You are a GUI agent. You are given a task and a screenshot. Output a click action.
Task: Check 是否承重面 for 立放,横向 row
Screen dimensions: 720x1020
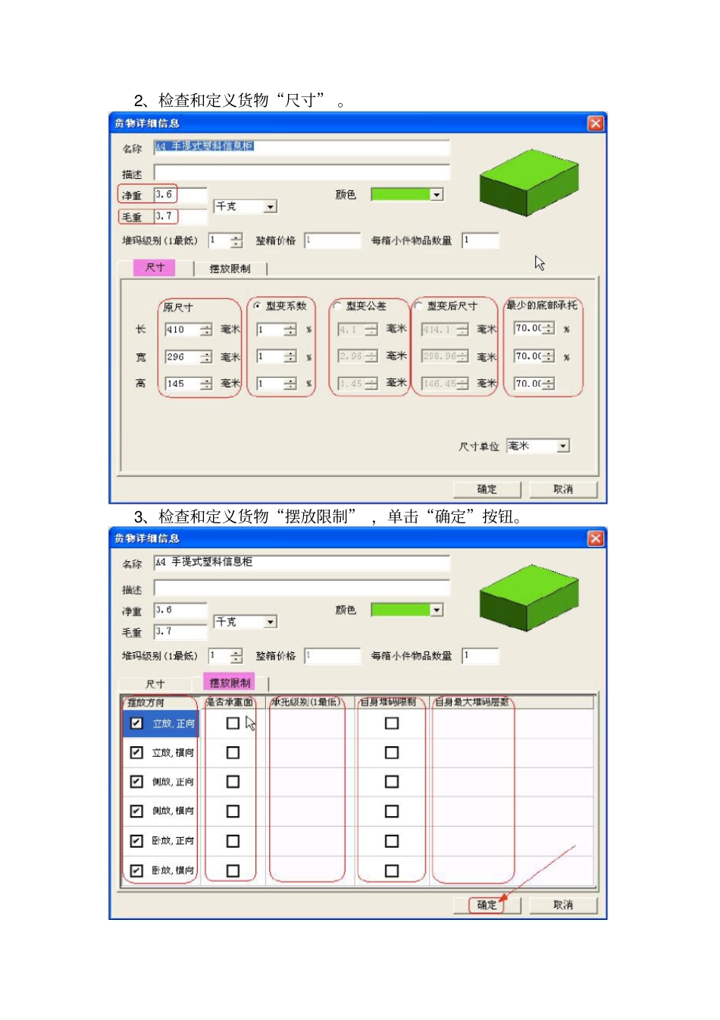(233, 752)
